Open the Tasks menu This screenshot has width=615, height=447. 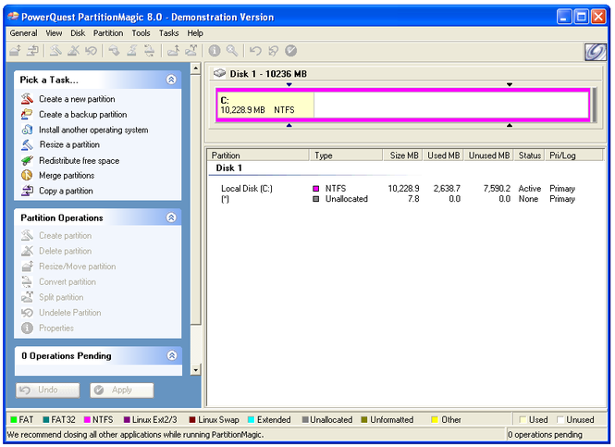pyautogui.click(x=169, y=33)
